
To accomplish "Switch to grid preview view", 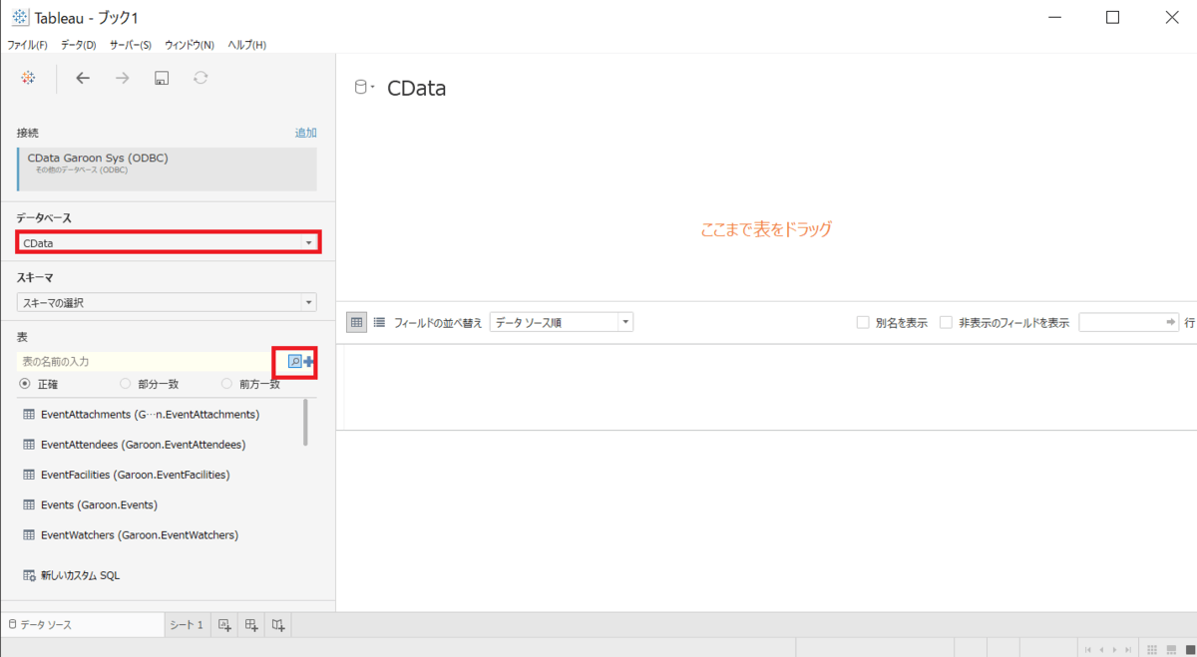I will [x=356, y=322].
